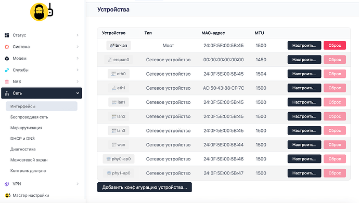Click Сброс for phy1-ap0
Viewport: 359px width, 203px height.
tap(335, 173)
